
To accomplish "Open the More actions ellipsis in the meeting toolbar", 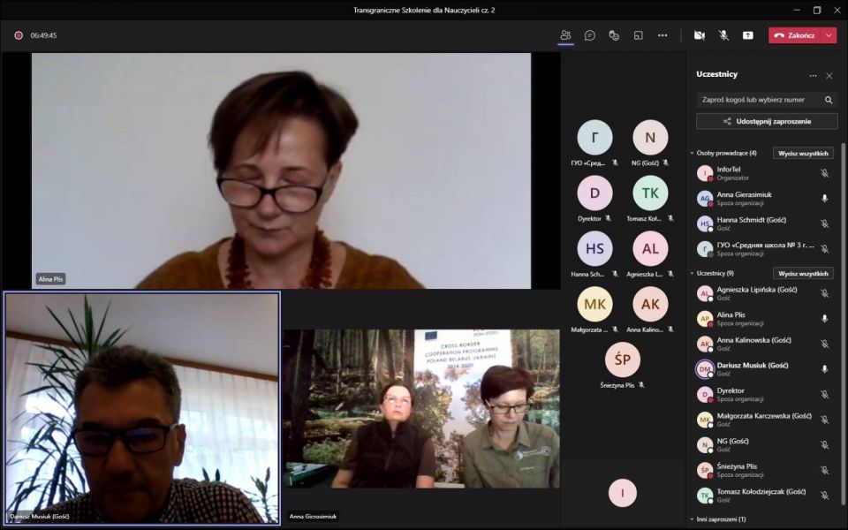I will coord(662,35).
